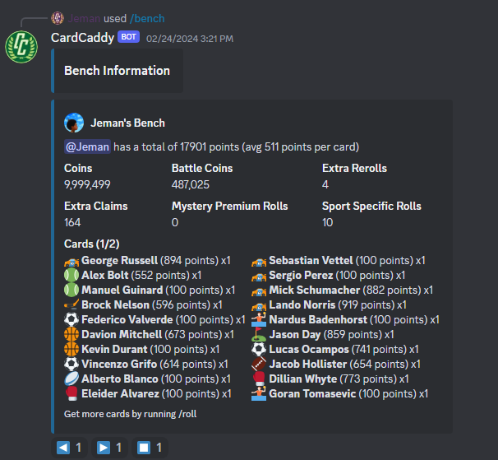The width and height of the screenshot is (498, 460).
Task: Open the @Jeman mention in the bench text
Action: (x=87, y=147)
